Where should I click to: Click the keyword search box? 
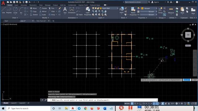(x=136, y=2)
